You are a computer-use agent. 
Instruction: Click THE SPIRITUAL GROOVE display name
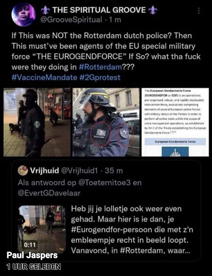pos(99,10)
